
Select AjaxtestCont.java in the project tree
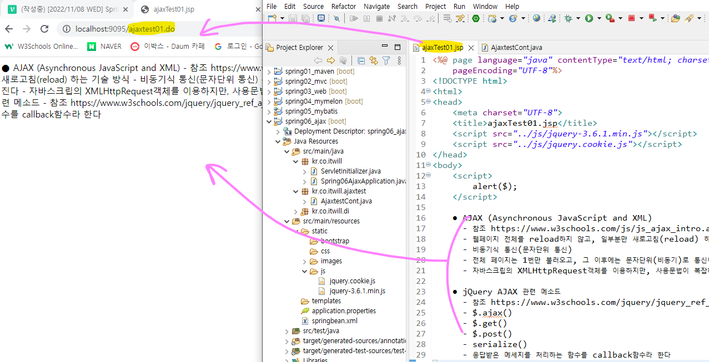[x=341, y=201]
